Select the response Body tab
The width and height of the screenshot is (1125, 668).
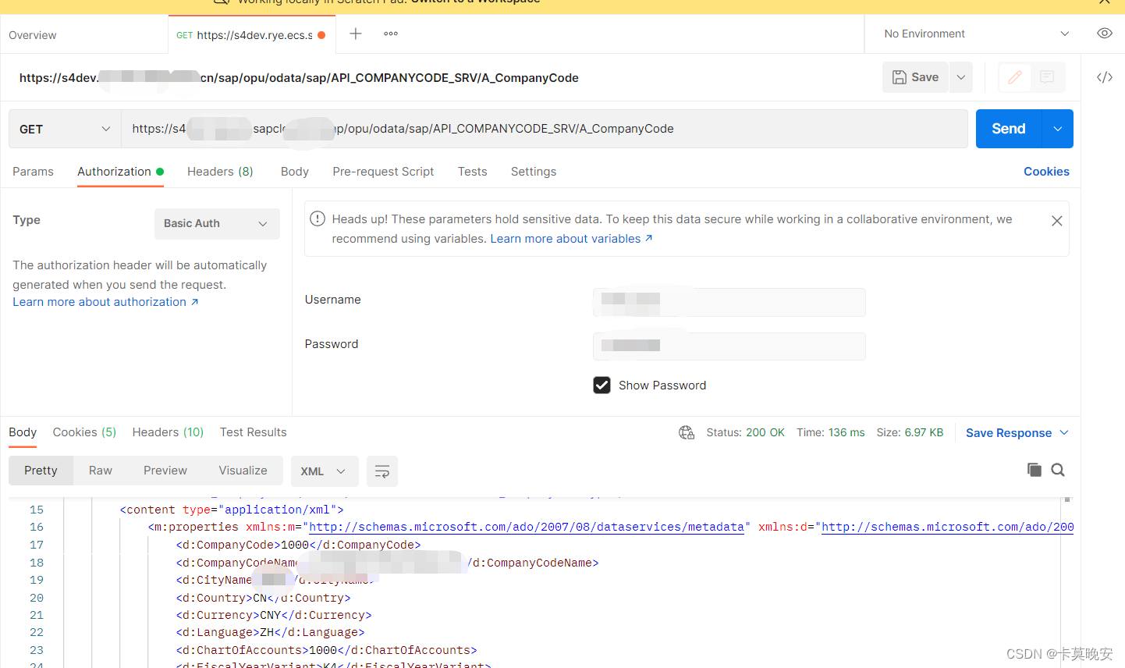23,432
